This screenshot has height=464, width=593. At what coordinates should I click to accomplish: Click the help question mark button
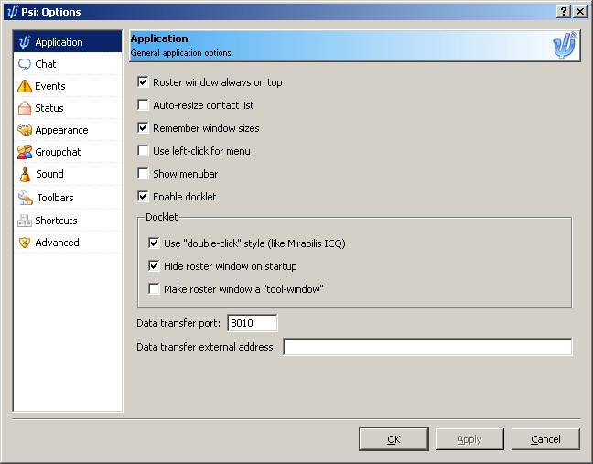564,12
